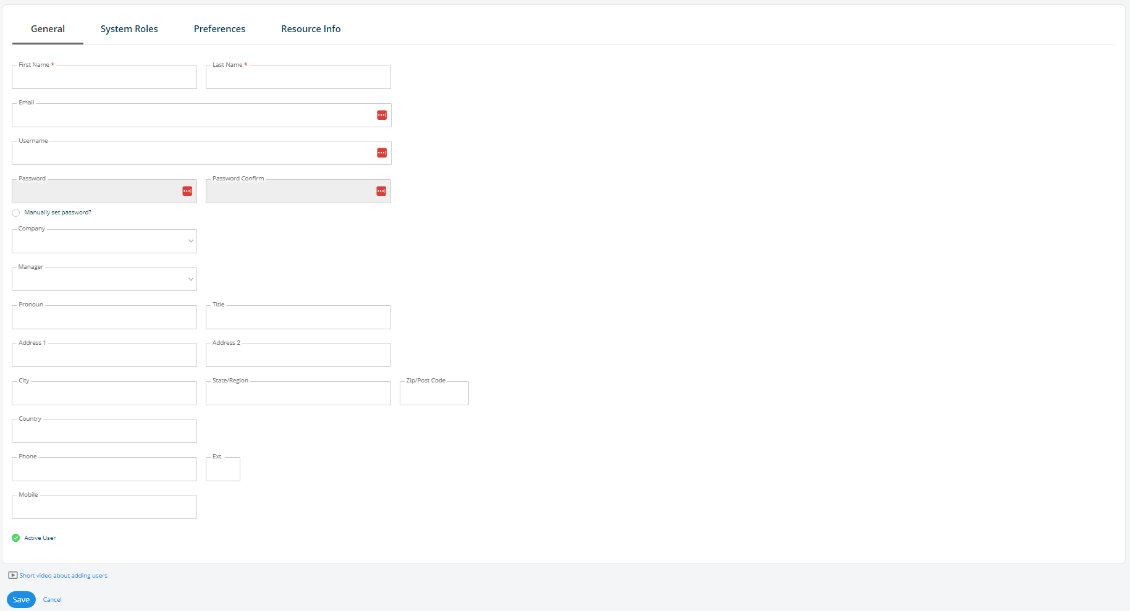Click the Cancel link
Viewport: 1130px width, 611px height.
point(53,600)
